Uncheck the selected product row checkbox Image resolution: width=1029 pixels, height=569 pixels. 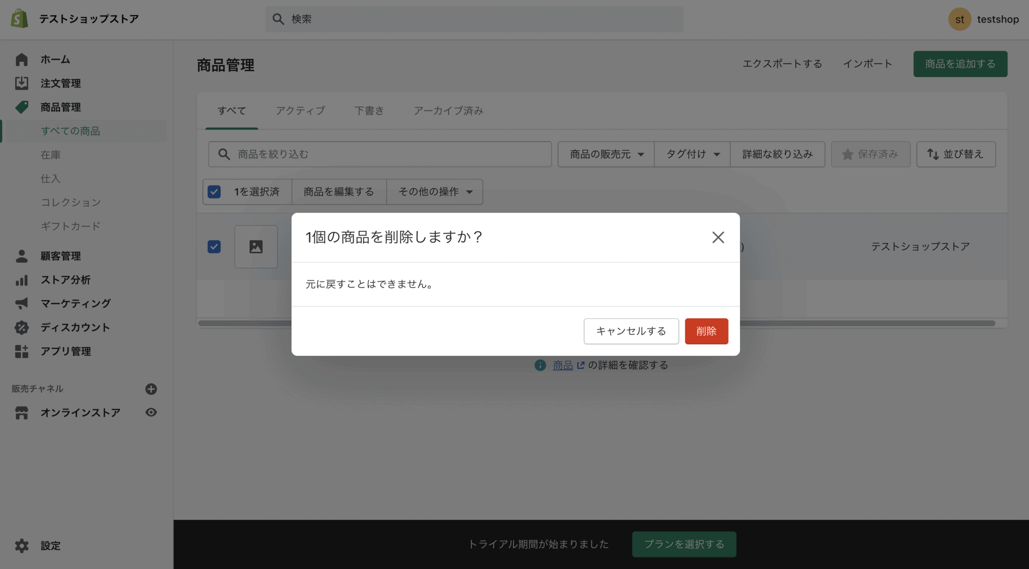pyautogui.click(x=214, y=246)
